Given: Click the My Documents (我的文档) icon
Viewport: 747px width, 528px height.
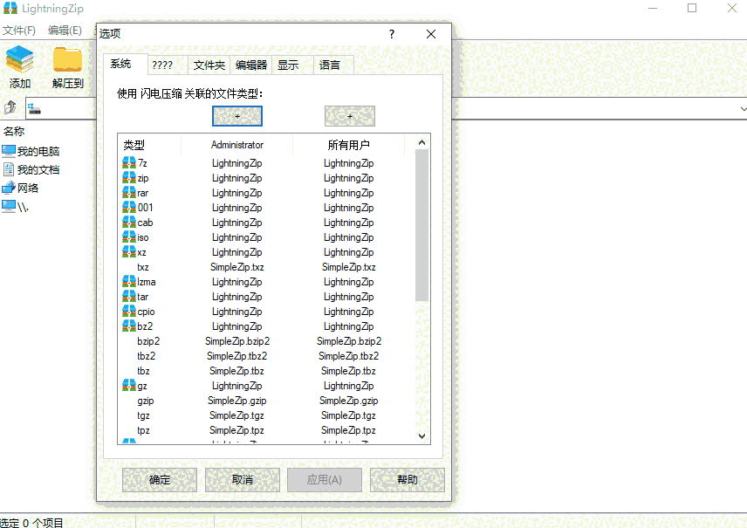Looking at the screenshot, I should tap(9, 169).
